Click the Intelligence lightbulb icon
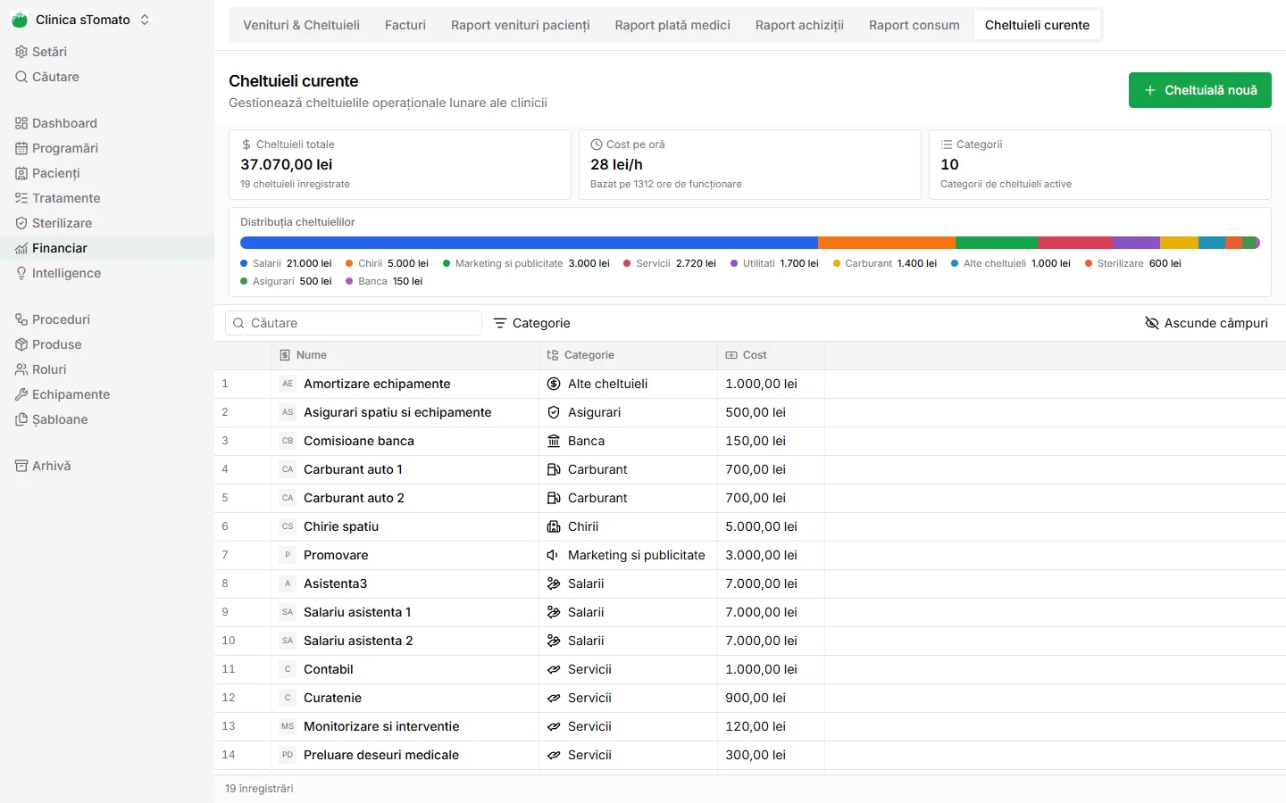Viewport: 1286px width, 803px height. point(21,273)
